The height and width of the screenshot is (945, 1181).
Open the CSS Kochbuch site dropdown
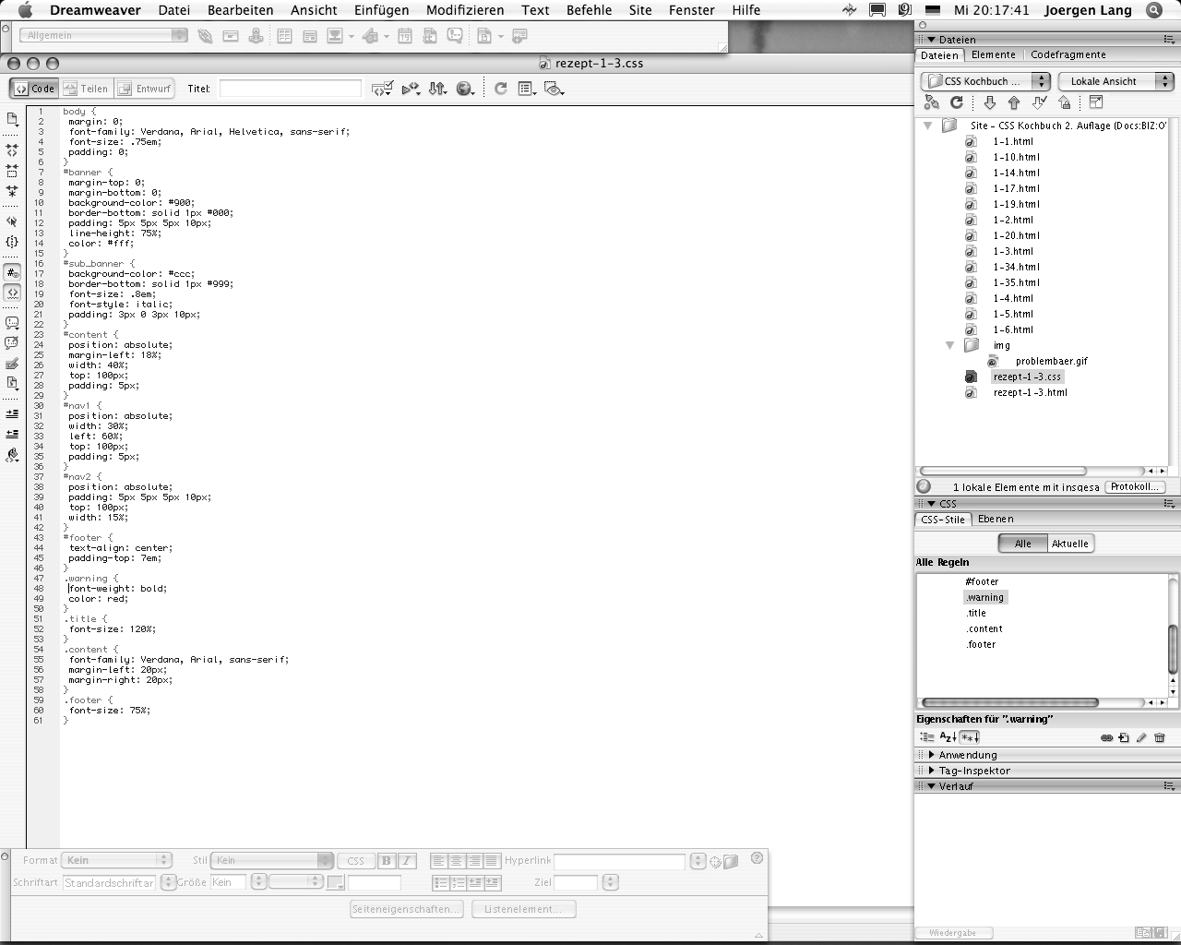(x=985, y=81)
